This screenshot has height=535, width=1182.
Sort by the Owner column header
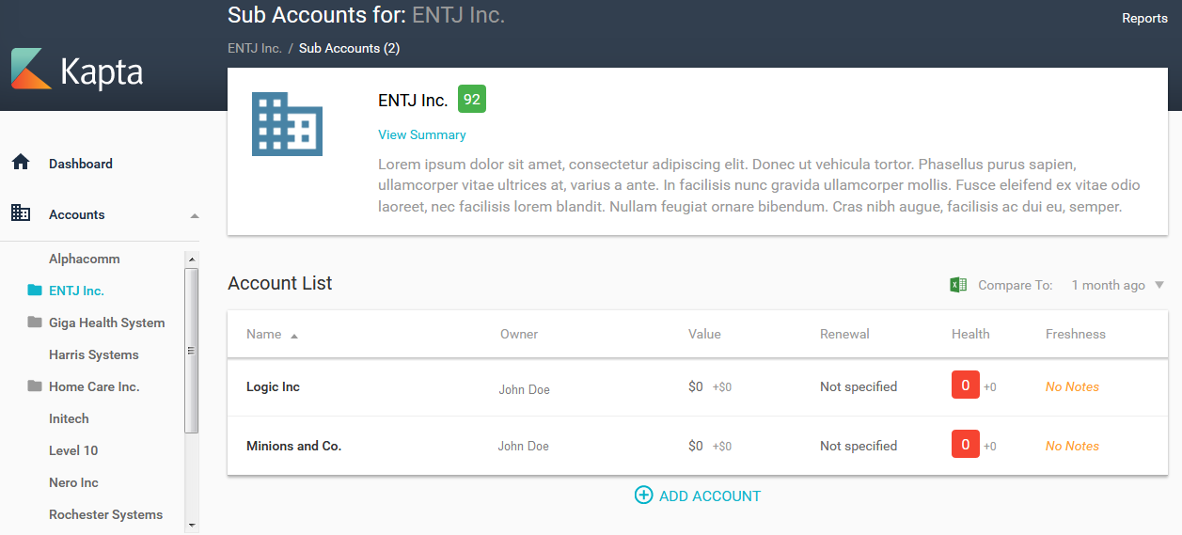(x=519, y=334)
